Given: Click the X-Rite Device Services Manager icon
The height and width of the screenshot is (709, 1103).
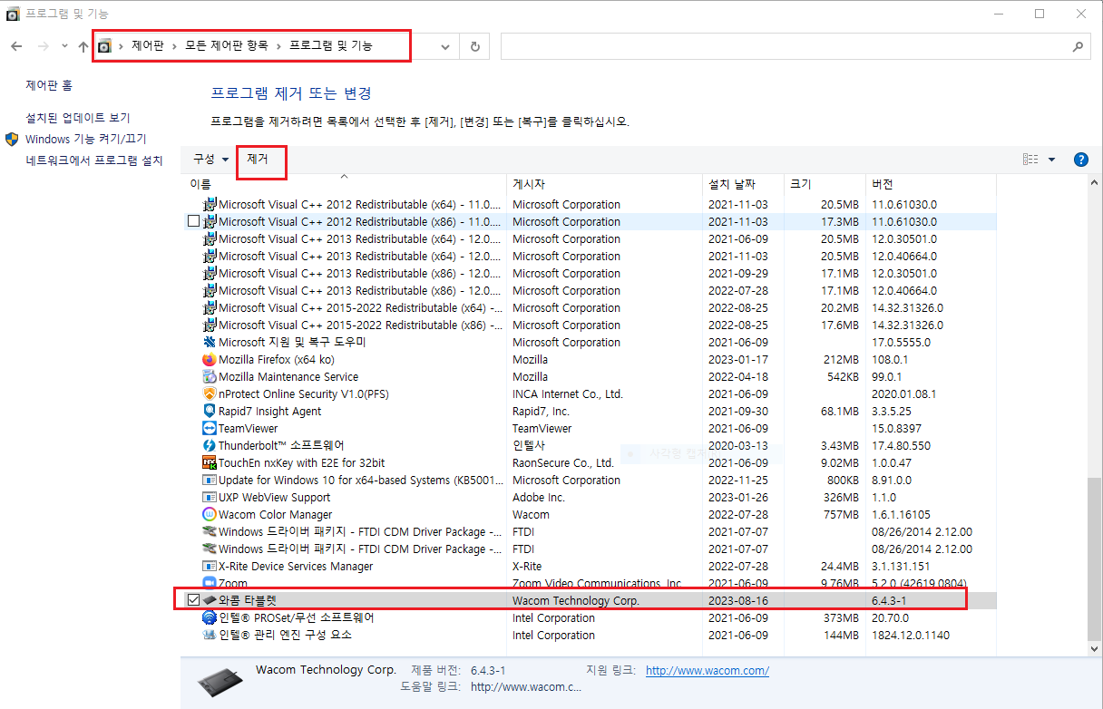Looking at the screenshot, I should click(210, 566).
